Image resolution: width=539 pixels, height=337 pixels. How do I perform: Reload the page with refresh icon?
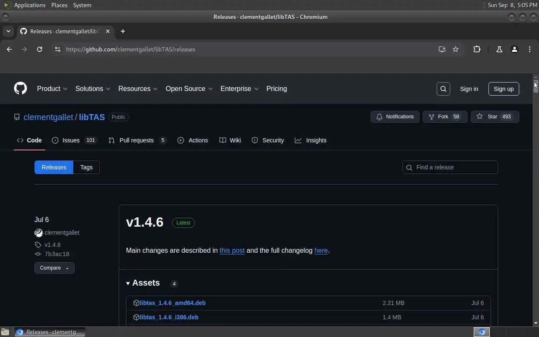40,49
